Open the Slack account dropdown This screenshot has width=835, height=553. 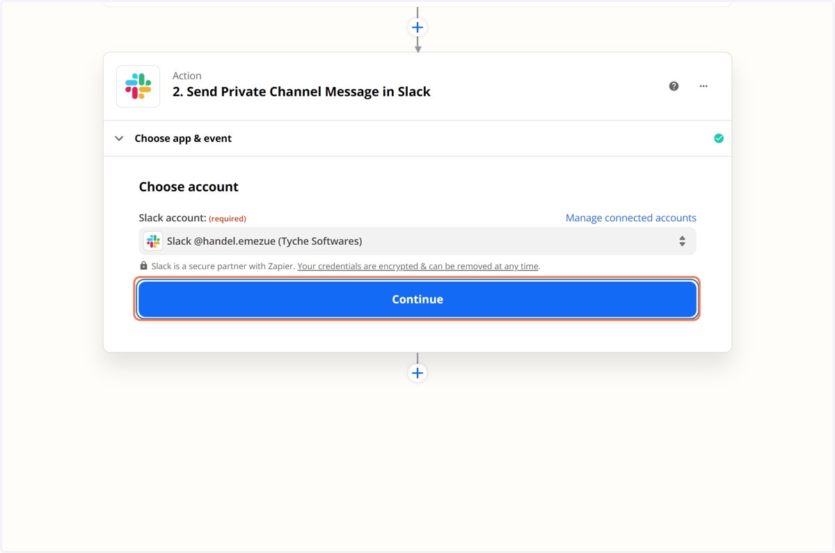click(417, 241)
